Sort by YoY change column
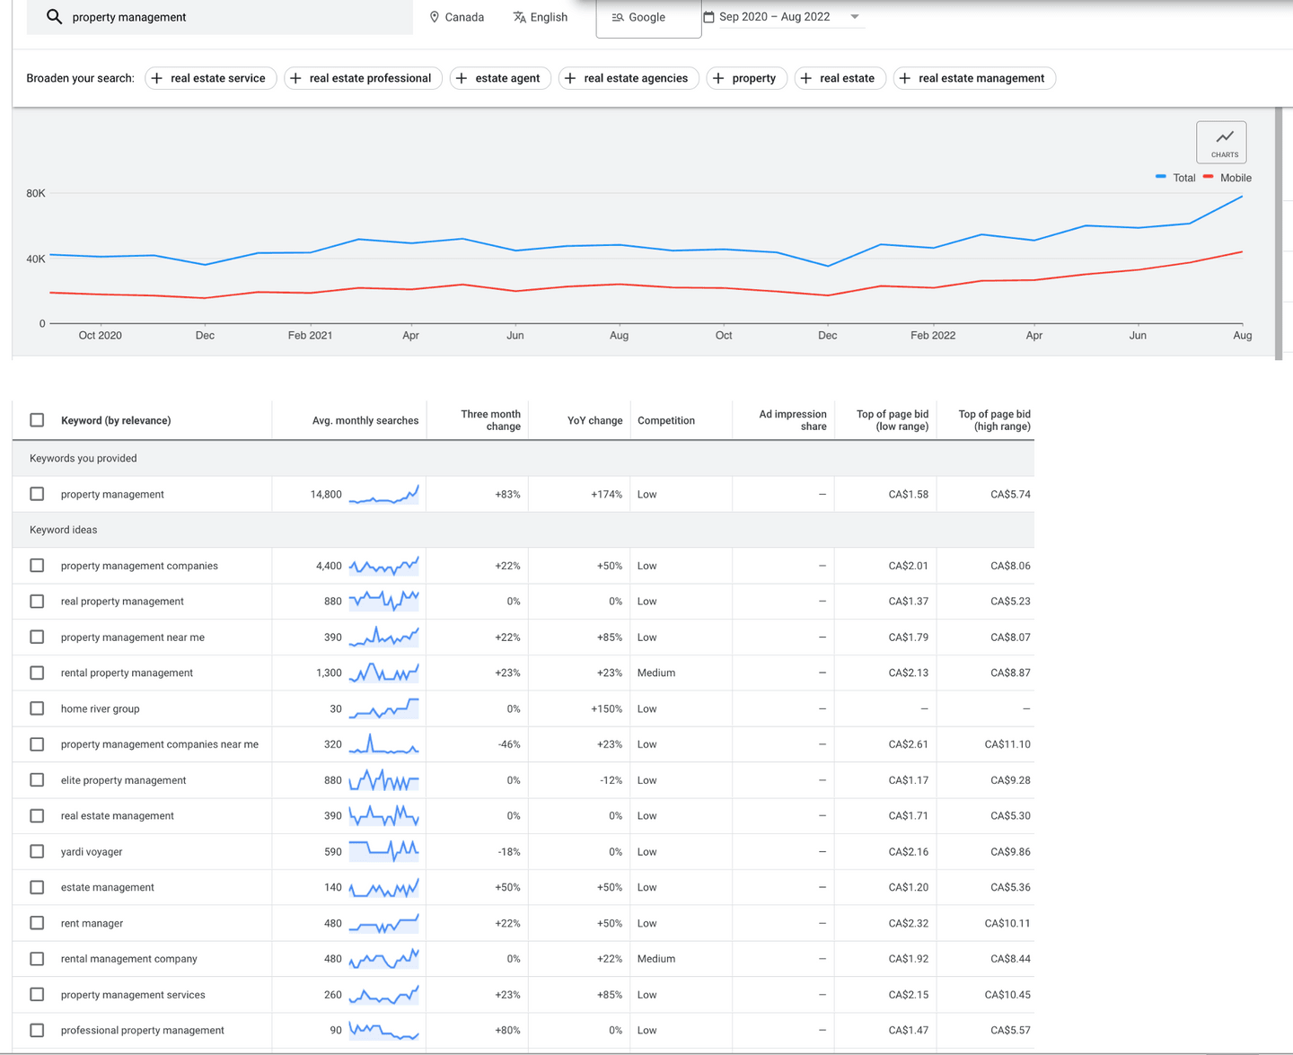This screenshot has height=1055, width=1293. pos(594,420)
